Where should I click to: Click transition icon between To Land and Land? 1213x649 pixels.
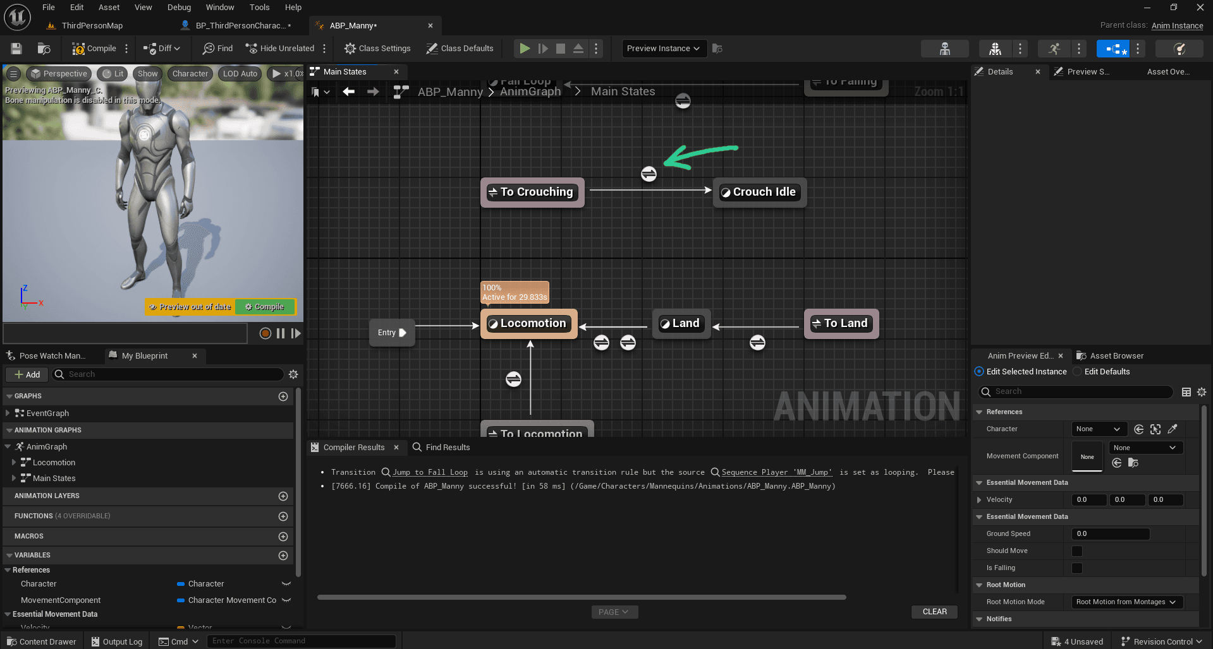coord(757,342)
